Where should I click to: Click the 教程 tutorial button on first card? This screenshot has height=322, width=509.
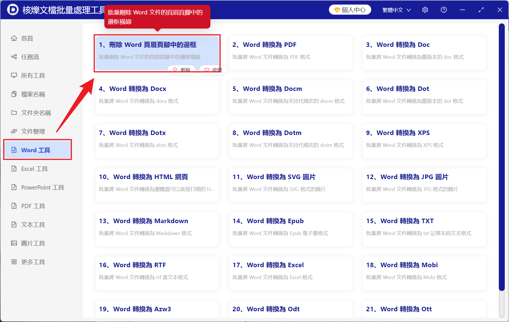coord(181,69)
